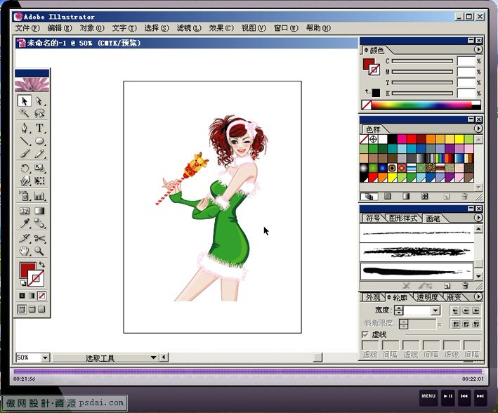Set paint mode to Gradient in toolbox
Screen dimensions: 498x413
(x=32, y=296)
